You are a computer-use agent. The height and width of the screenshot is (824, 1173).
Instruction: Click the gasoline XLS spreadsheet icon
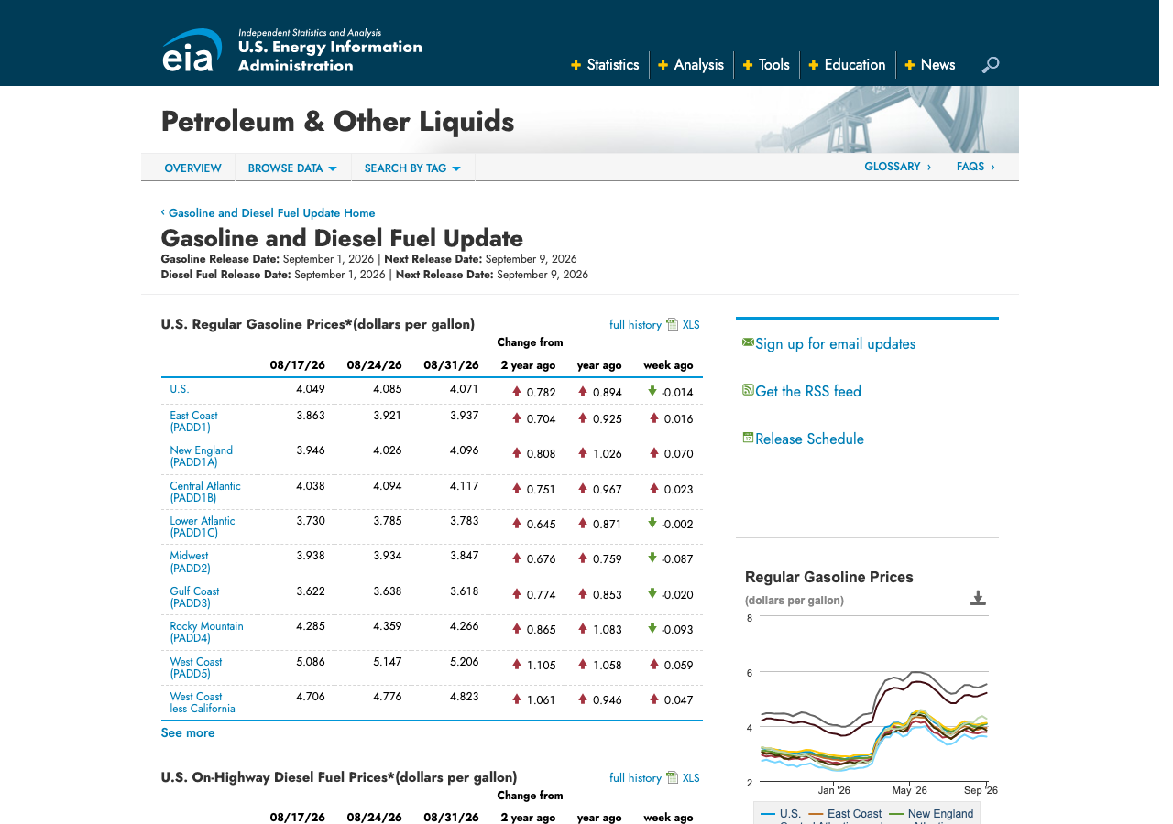click(672, 324)
